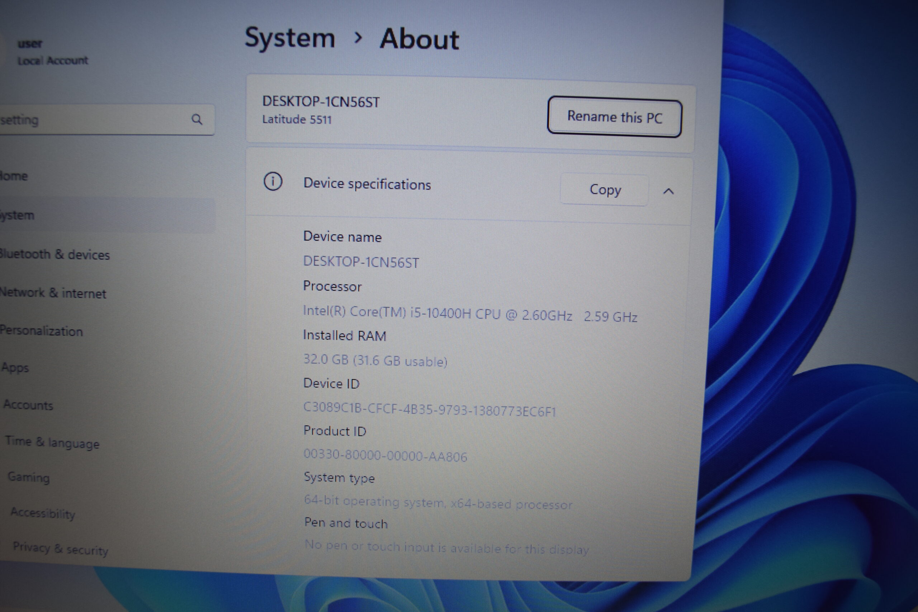
Task: Collapse the Device specifications section chevron
Action: pos(668,191)
